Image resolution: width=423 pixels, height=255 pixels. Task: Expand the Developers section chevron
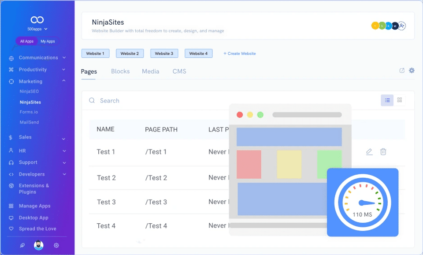(x=64, y=174)
